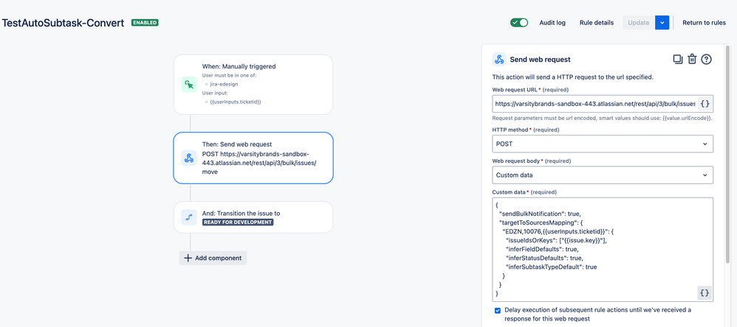737x327 pixels.
Task: Open the Web request body dropdown
Action: click(603, 175)
